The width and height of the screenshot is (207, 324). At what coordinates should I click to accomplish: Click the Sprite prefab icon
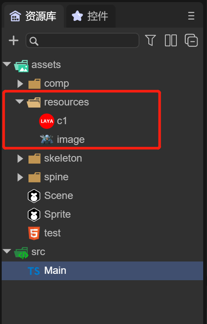click(x=34, y=215)
